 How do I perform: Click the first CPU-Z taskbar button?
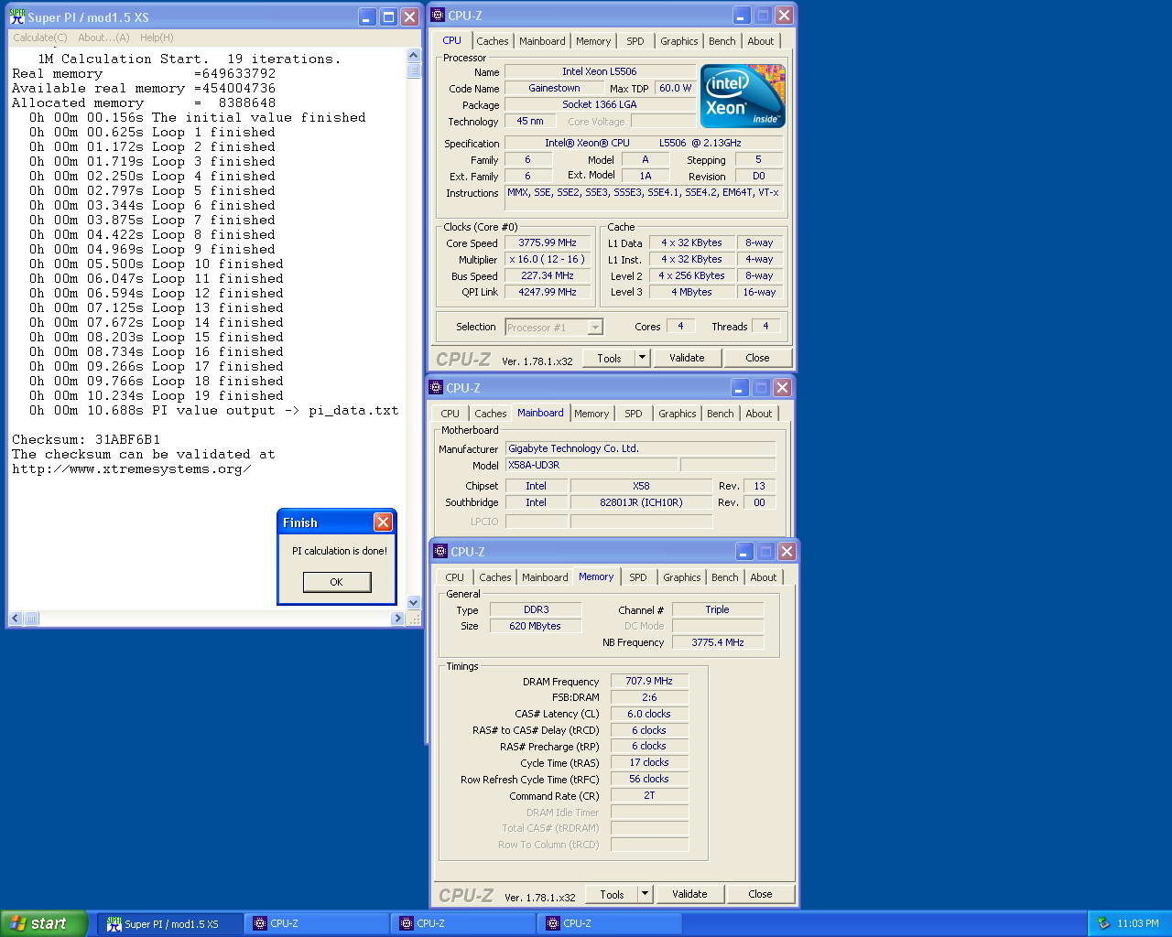pyautogui.click(x=316, y=924)
